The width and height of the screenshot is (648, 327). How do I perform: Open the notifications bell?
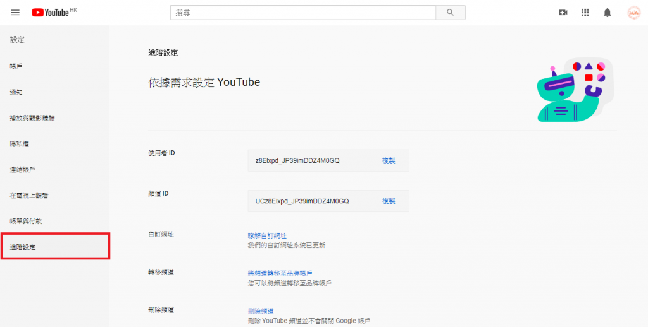607,13
